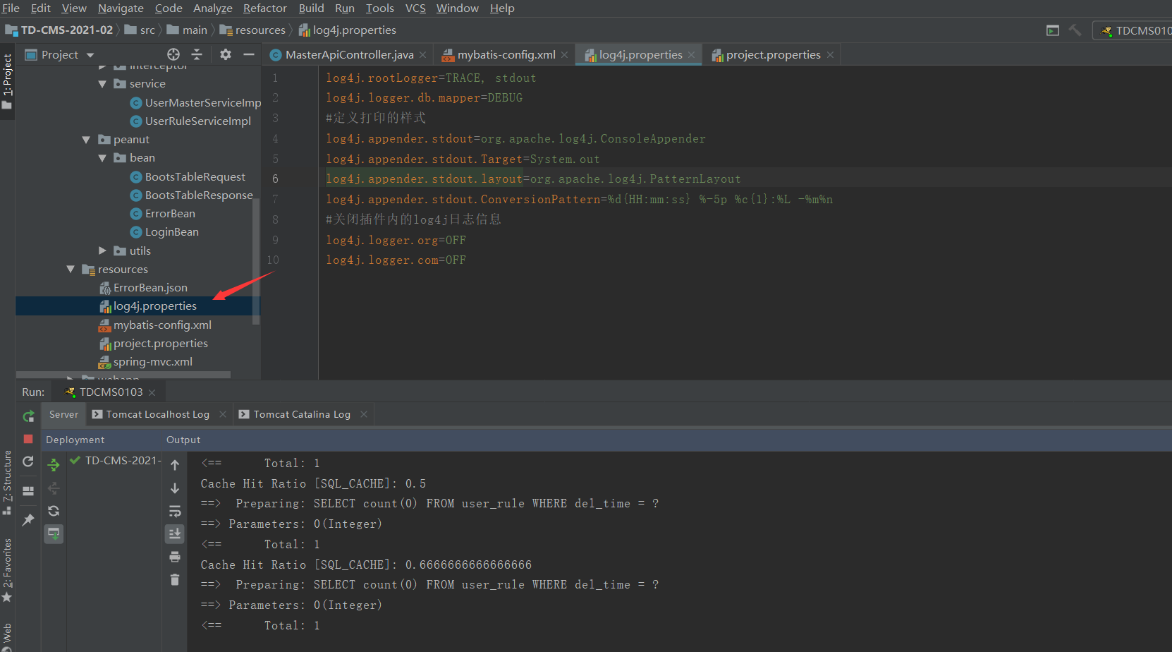Collapse the bean folder

coord(102,158)
